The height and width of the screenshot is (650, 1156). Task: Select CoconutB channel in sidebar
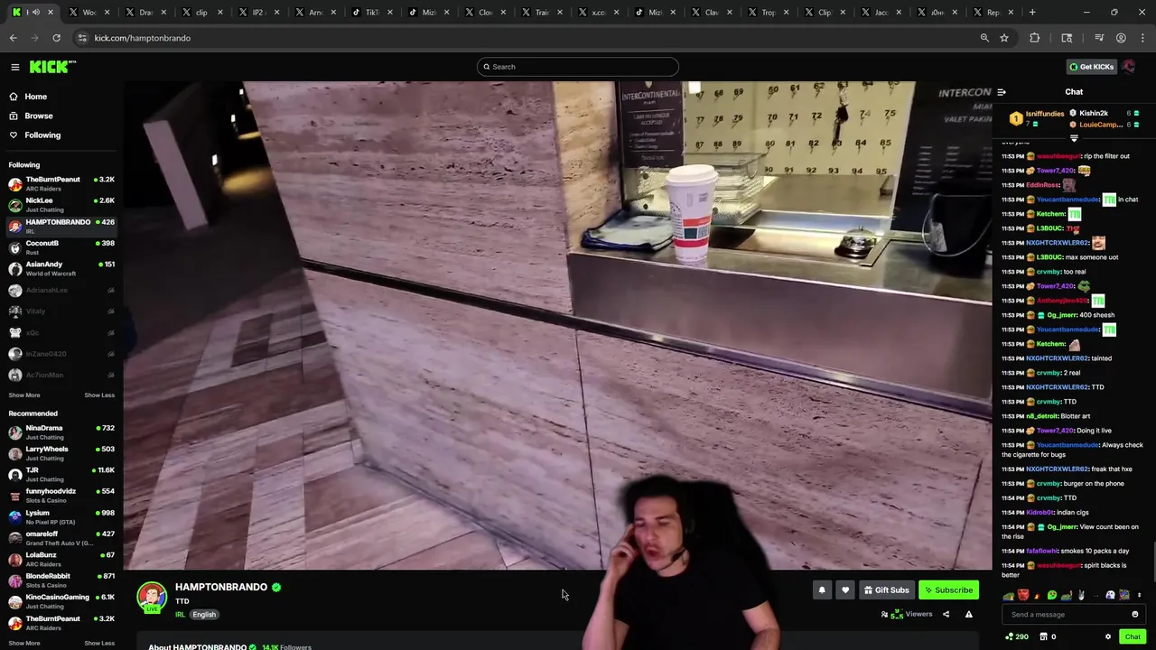click(x=61, y=247)
